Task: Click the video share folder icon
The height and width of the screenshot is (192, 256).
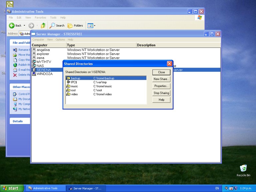Action: pyautogui.click(x=68, y=94)
